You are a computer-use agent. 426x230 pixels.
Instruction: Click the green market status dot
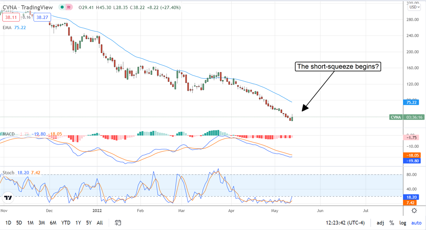(62, 7)
